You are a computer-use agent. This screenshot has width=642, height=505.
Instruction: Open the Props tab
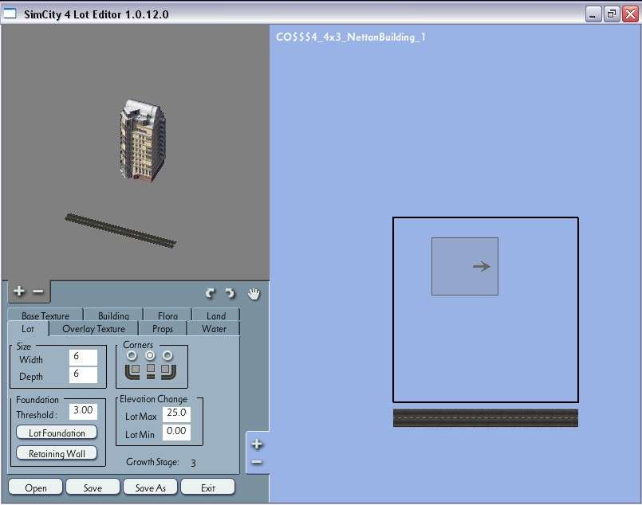tap(163, 329)
